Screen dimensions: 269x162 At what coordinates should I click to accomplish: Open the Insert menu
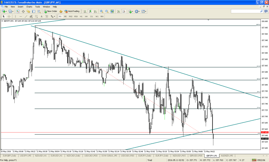pyautogui.click(x=20, y=7)
